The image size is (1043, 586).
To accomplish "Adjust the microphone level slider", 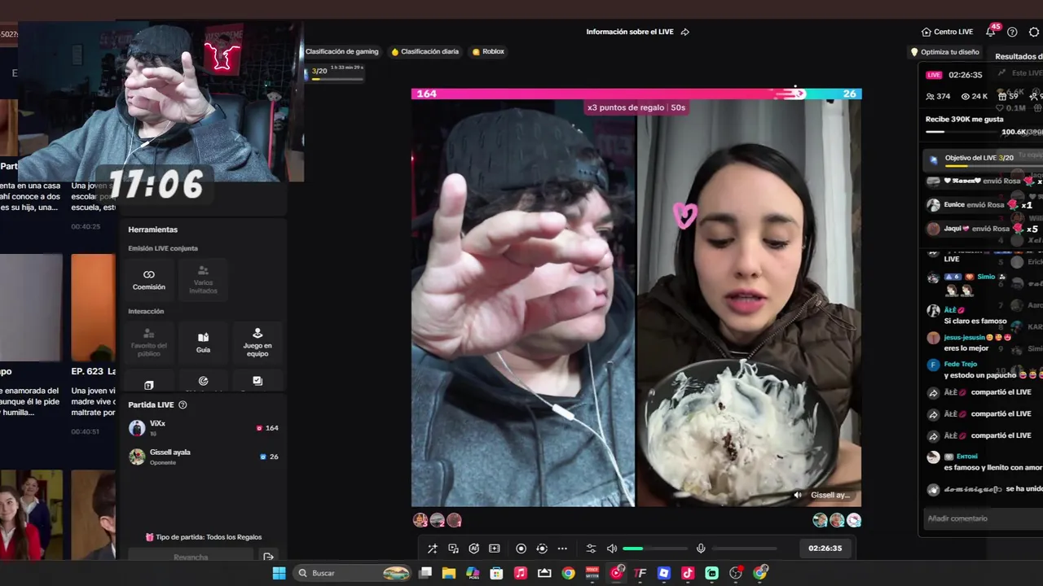I will [744, 549].
